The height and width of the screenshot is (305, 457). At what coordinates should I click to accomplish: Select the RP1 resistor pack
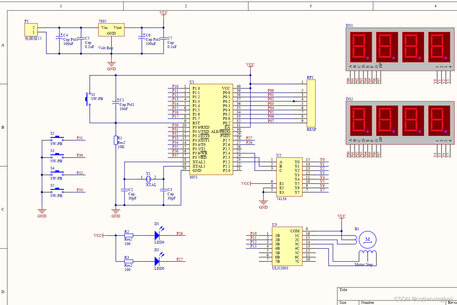tap(311, 103)
